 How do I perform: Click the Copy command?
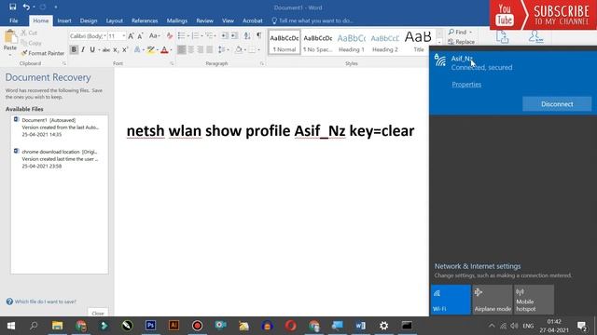pyautogui.click(x=31, y=43)
